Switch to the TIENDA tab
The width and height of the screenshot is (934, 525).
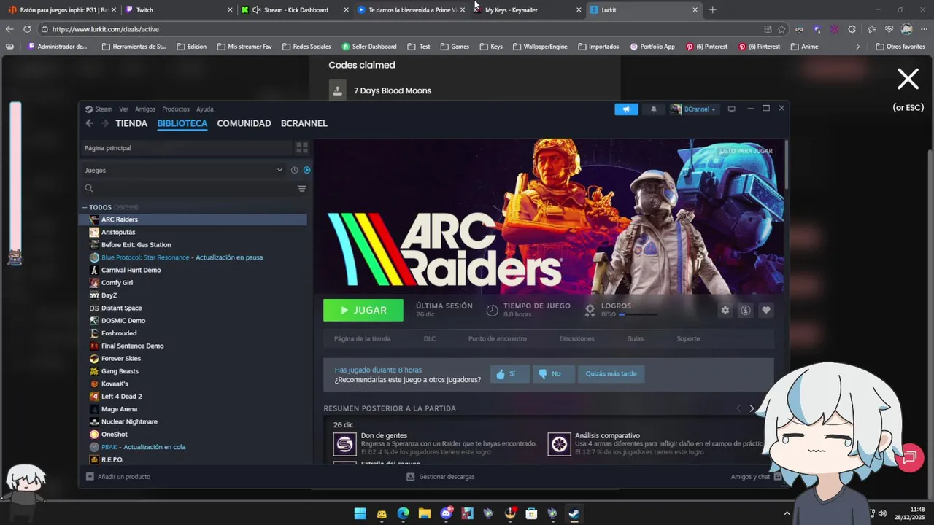click(131, 123)
